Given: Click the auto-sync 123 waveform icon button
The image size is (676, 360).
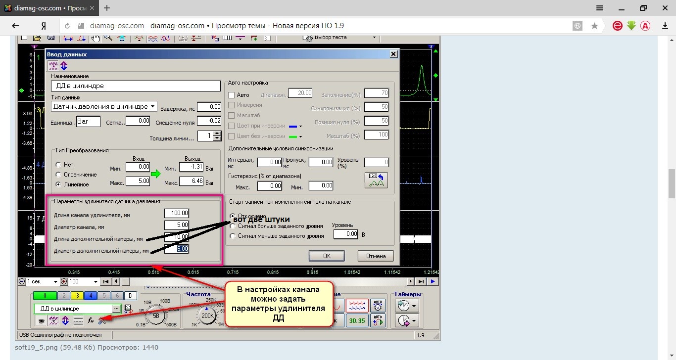Looking at the screenshot, I should 376,180.
